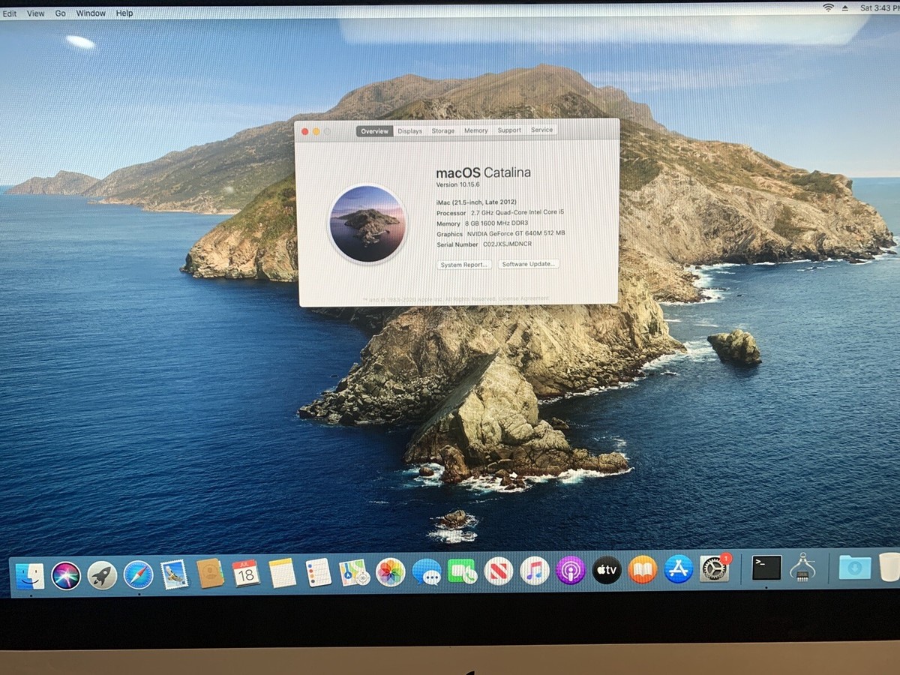Open Music app in dock
The width and height of the screenshot is (900, 675).
[x=535, y=571]
